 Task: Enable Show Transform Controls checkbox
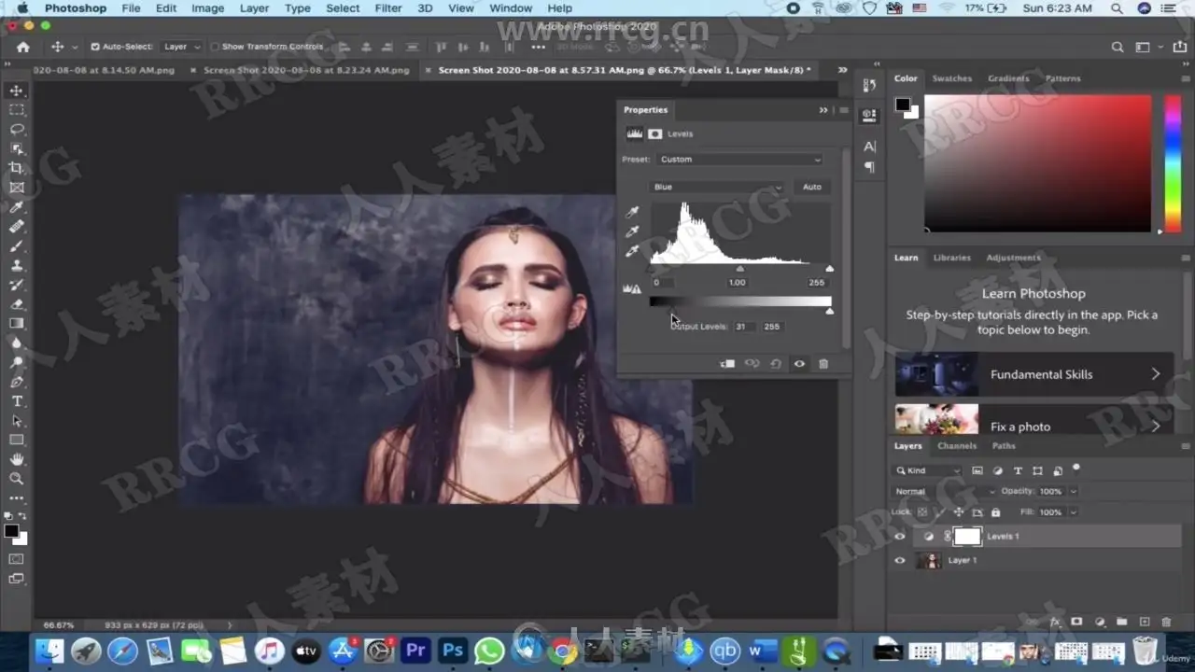(x=216, y=47)
